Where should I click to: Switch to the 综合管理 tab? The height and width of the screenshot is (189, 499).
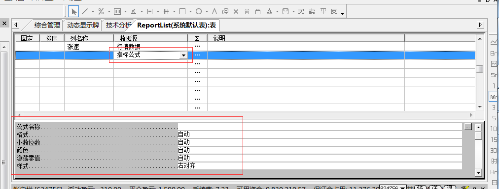tap(47, 25)
